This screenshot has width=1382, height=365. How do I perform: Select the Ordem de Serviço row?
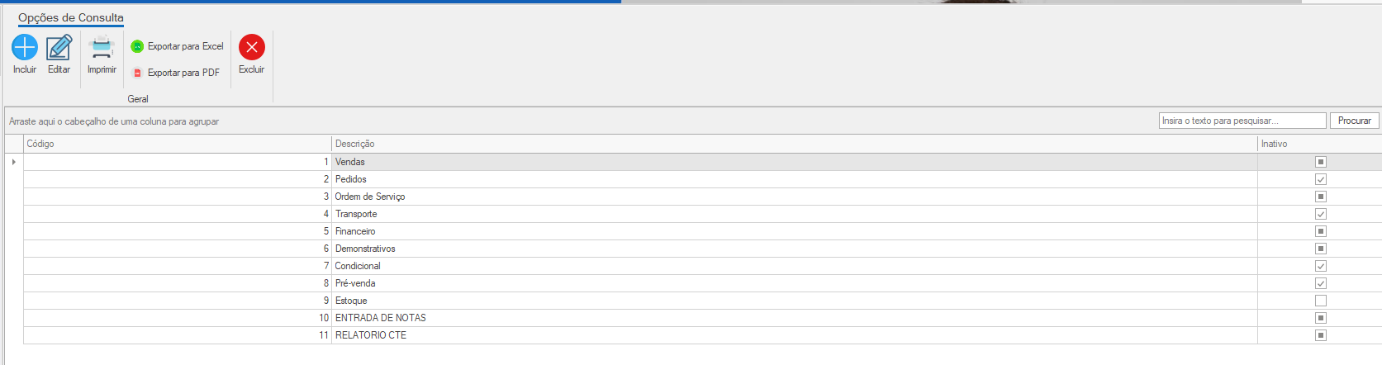click(370, 197)
